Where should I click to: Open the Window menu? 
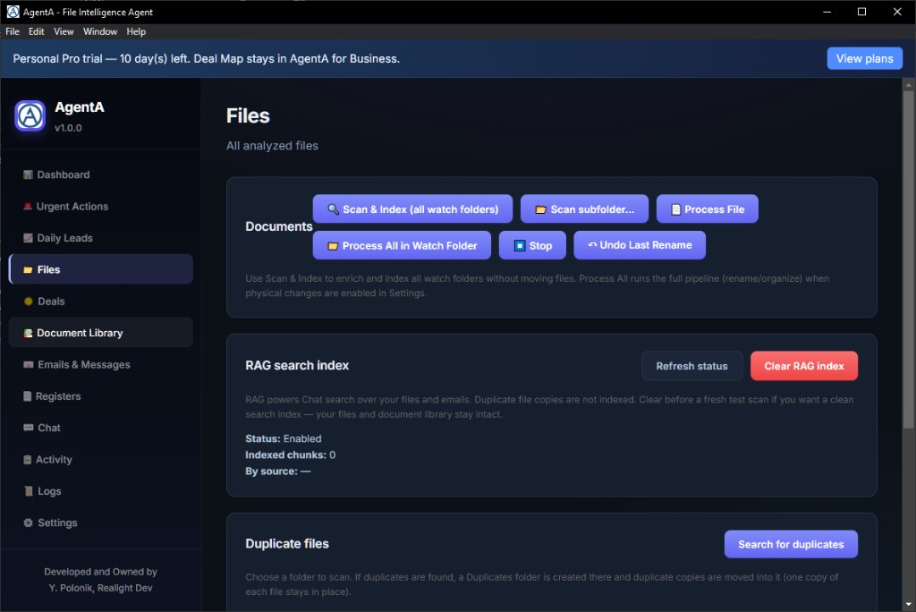(100, 31)
